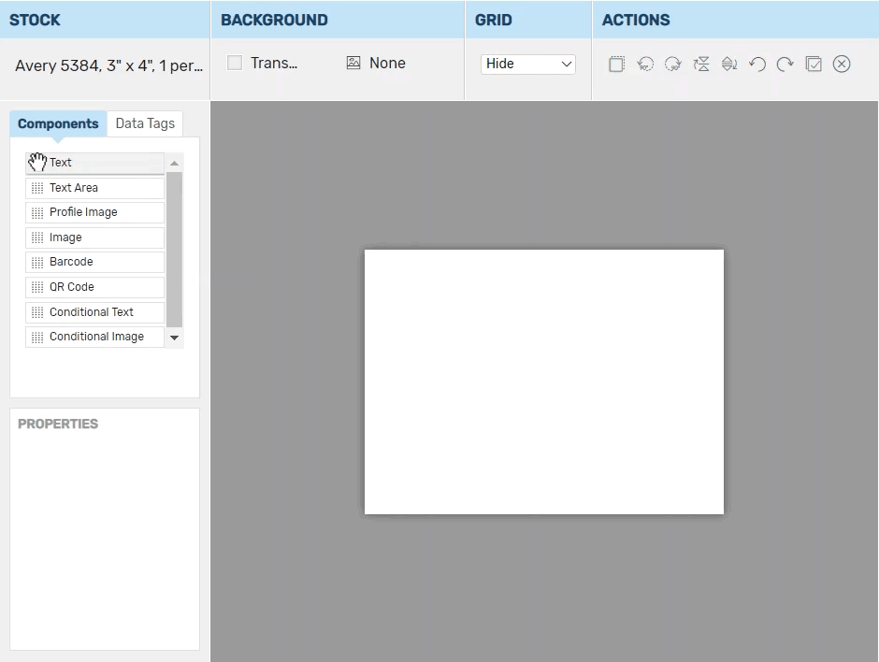
Task: Click the hourglass-shaped flip icon
Action: (701, 64)
